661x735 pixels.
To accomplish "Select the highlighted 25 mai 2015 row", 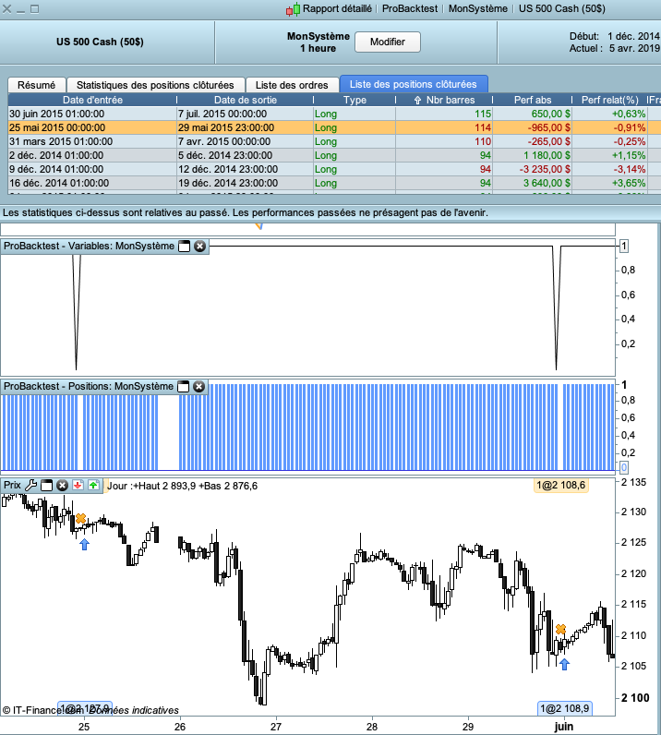I will [x=334, y=127].
